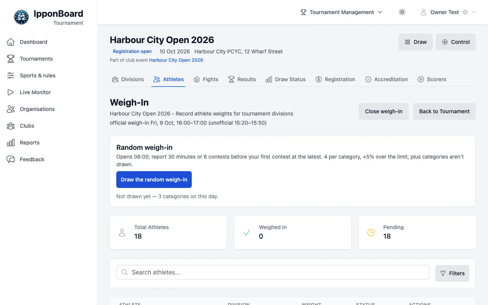
Task: Expand the Tournament Management dropdown
Action: (342, 12)
